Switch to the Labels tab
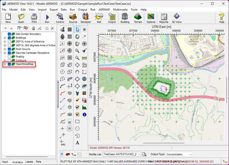Image resolution: width=229 pixels, height=165 pixels. (x=29, y=162)
